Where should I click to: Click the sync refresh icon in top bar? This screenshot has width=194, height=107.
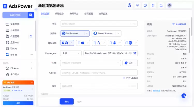(145, 5)
